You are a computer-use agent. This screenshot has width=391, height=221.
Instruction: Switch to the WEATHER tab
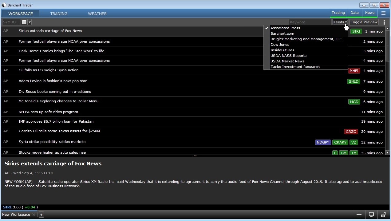tap(97, 14)
